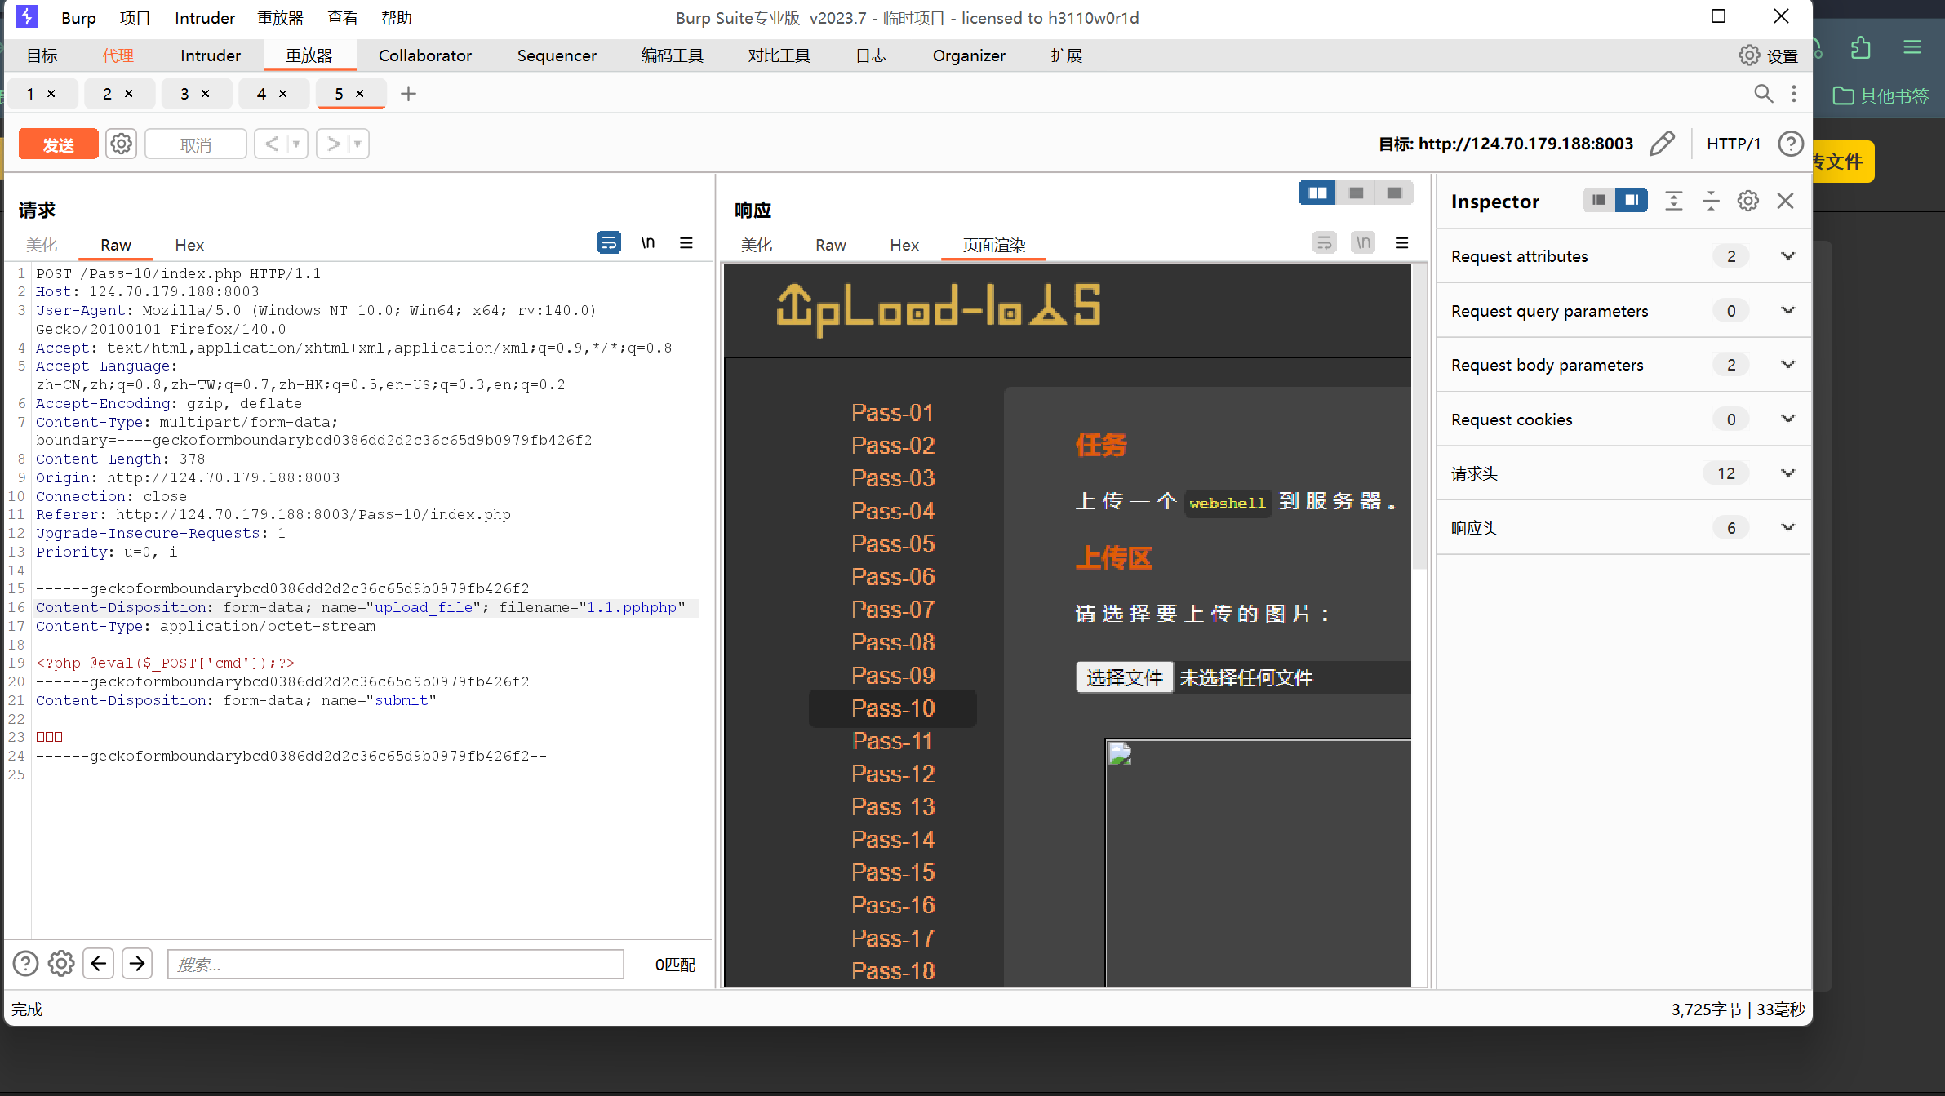
Task: Open the Inspector settings gear
Action: pyautogui.click(x=1747, y=201)
